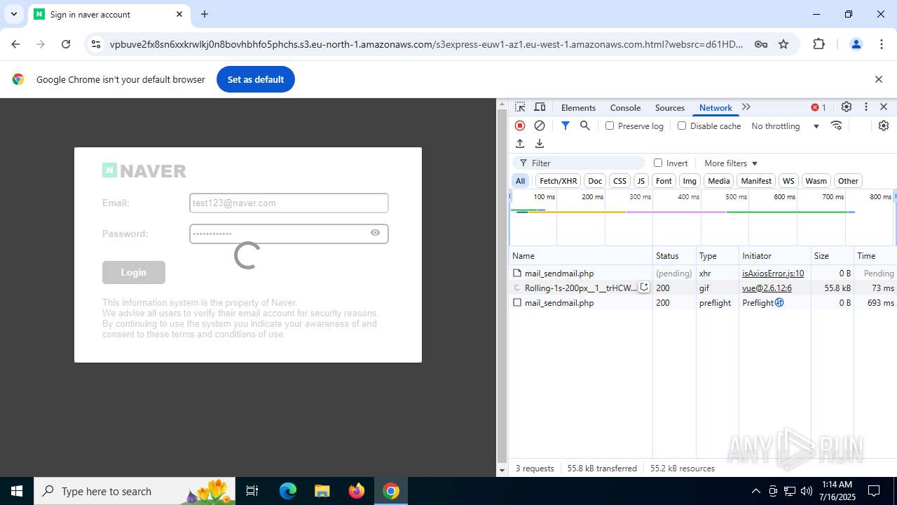The image size is (897, 505).
Task: Filter requests by Other type
Action: coord(848,181)
